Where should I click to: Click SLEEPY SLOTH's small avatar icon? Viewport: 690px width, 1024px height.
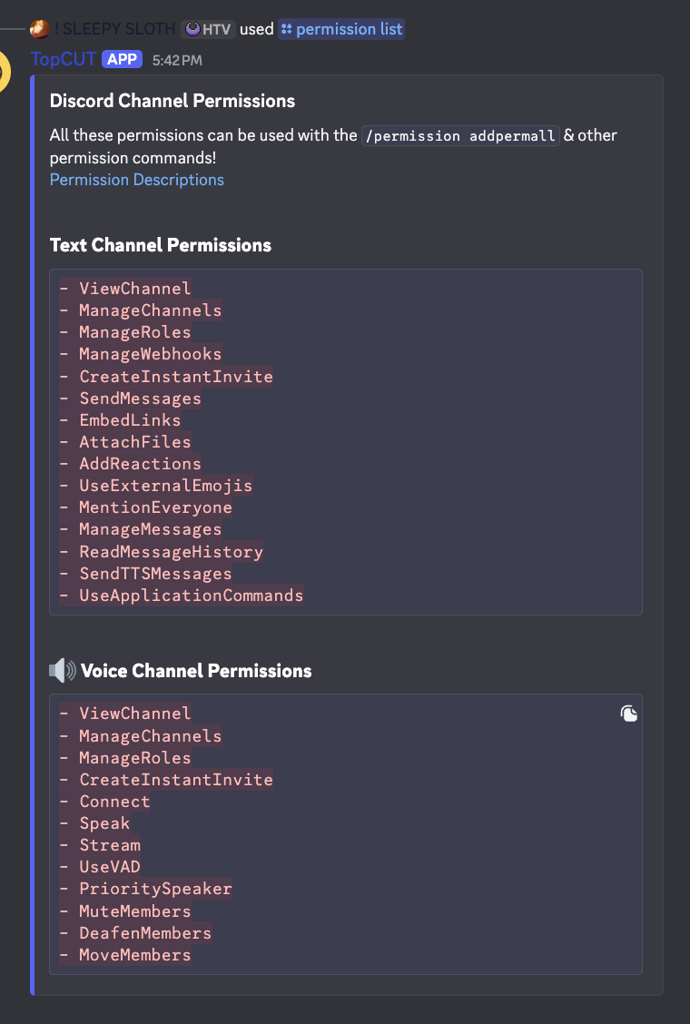(x=40, y=29)
